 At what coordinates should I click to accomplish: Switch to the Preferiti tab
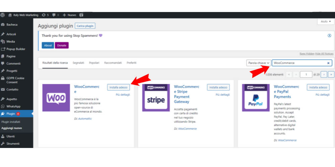(x=131, y=63)
